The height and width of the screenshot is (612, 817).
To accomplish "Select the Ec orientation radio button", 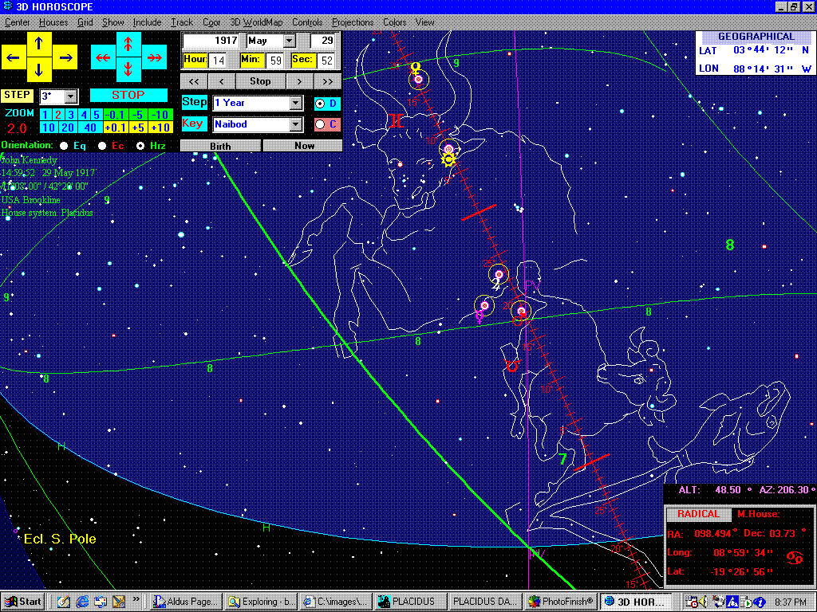I will tap(102, 146).
